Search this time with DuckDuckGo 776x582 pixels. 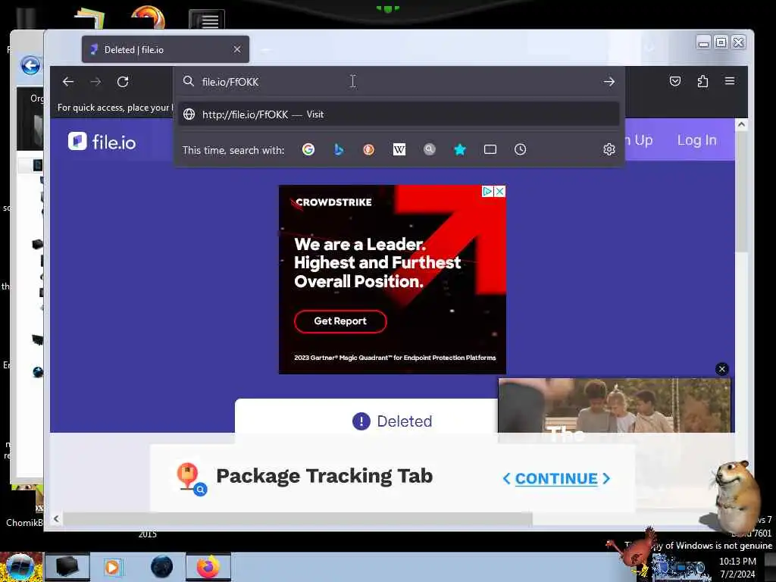[x=369, y=149]
